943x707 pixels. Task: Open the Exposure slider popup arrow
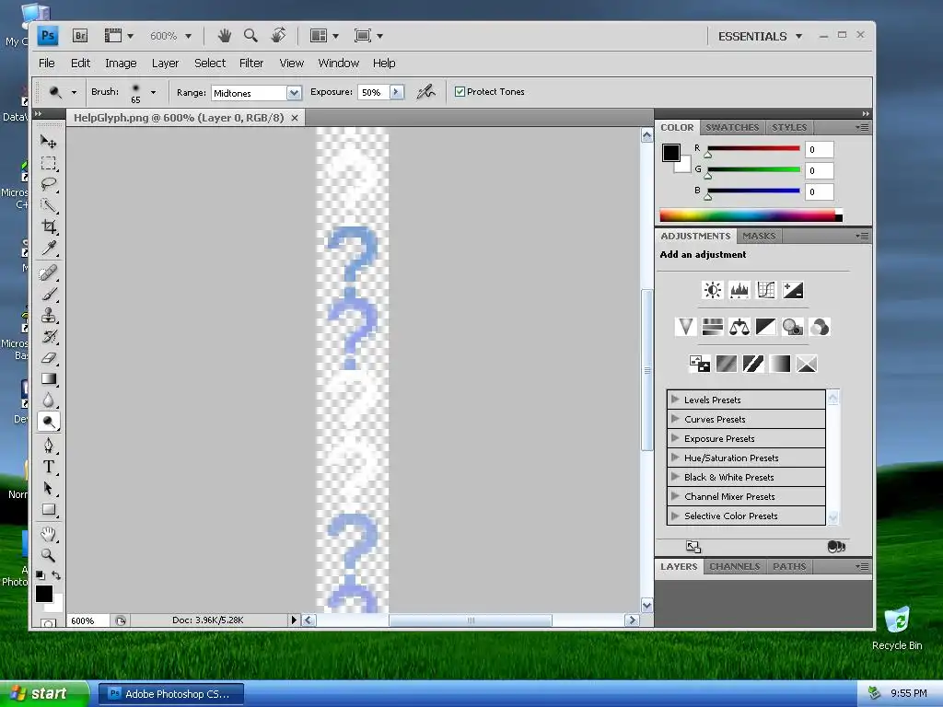point(396,92)
